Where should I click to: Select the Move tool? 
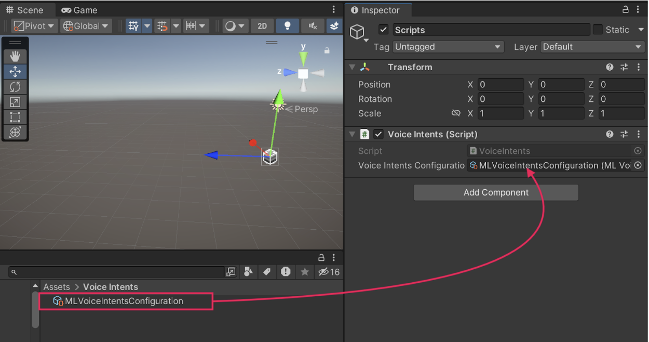(15, 72)
